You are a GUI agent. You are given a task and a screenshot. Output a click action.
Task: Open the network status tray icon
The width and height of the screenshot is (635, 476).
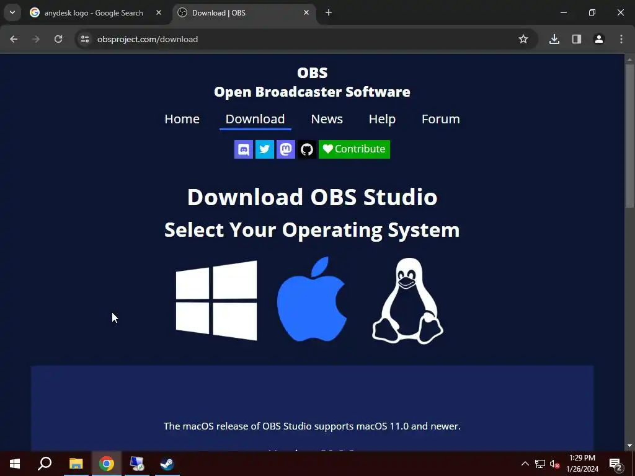pyautogui.click(x=540, y=464)
